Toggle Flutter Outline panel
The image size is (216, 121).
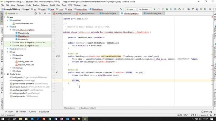click(x=215, y=32)
